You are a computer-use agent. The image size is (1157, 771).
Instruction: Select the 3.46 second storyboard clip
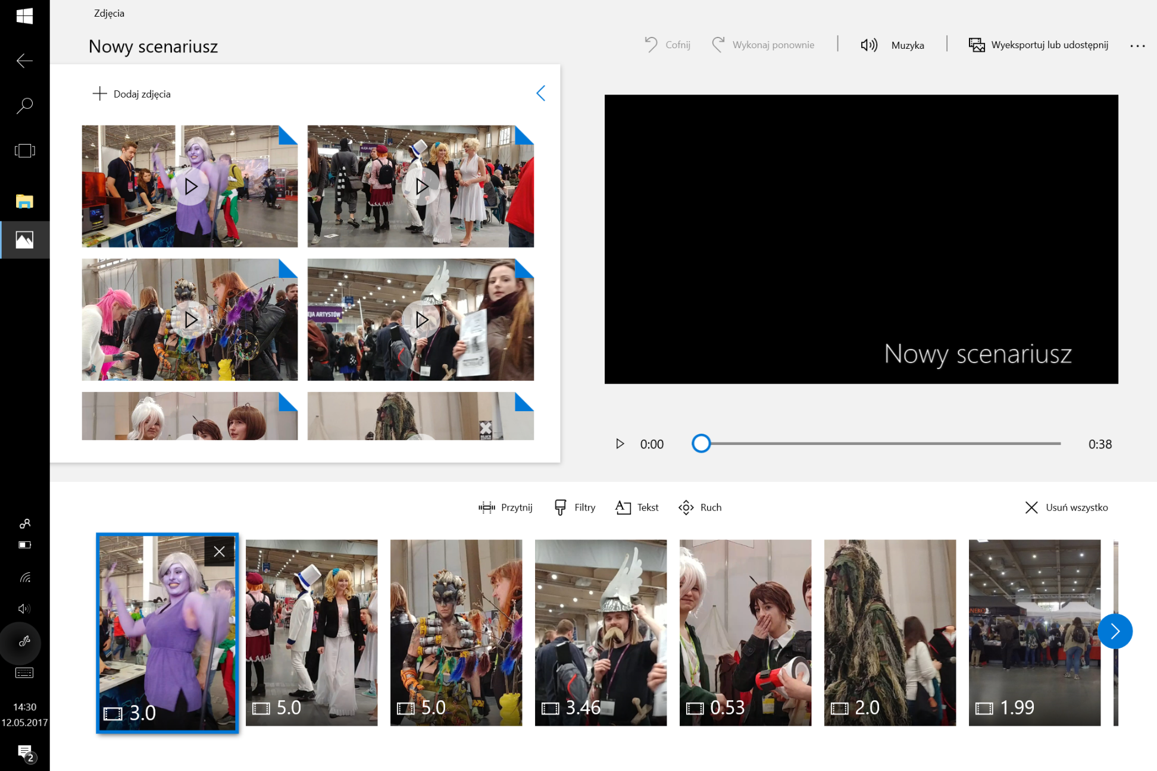601,632
